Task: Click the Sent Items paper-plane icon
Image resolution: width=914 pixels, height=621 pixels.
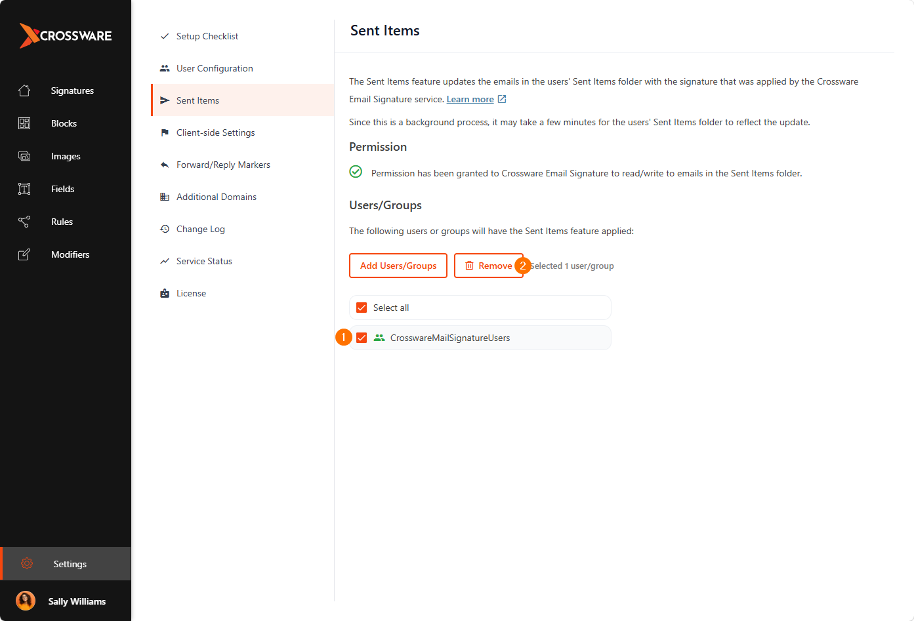Action: [x=165, y=100]
